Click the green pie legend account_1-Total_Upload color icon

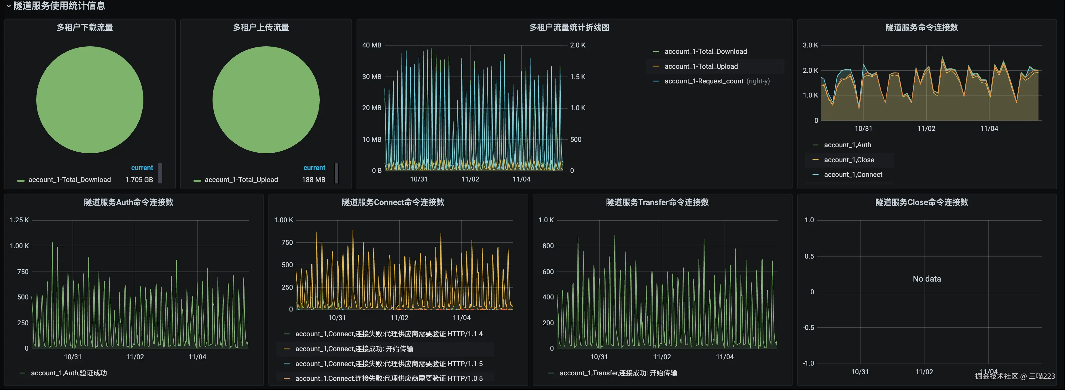coord(197,181)
